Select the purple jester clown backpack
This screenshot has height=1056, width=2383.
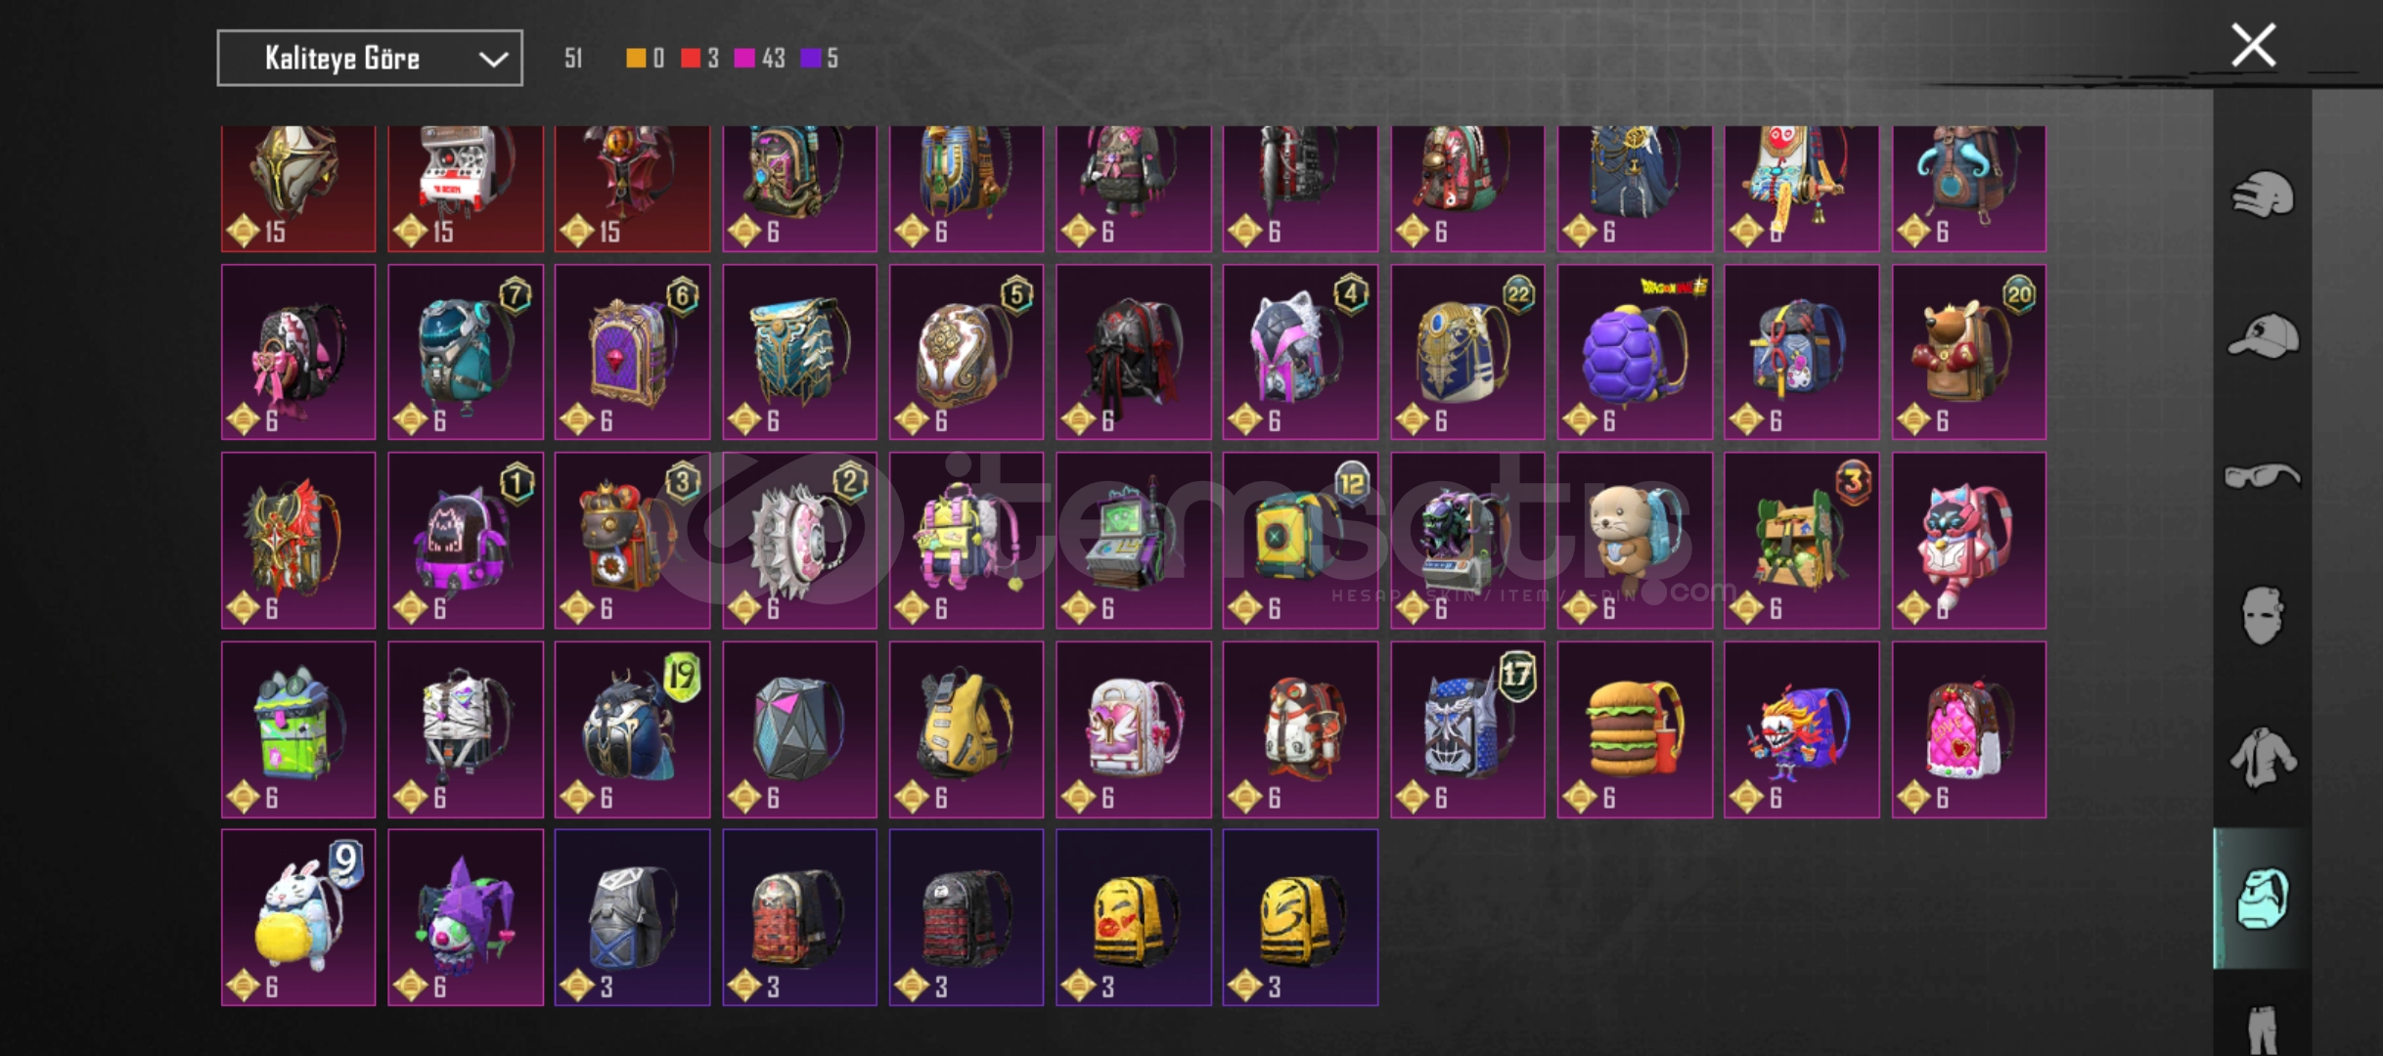tap(466, 917)
